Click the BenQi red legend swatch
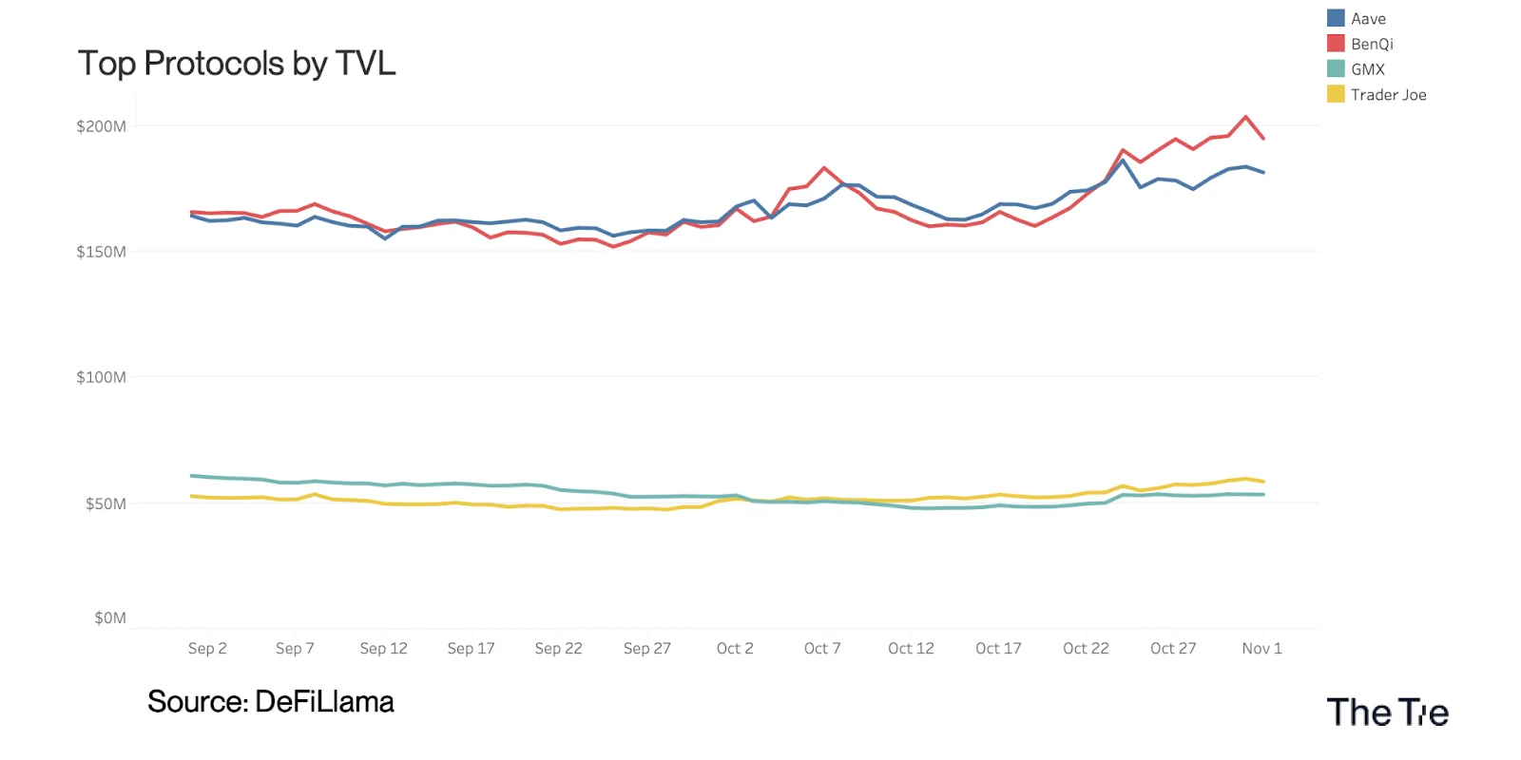The height and width of the screenshot is (760, 1521). pyautogui.click(x=1336, y=44)
